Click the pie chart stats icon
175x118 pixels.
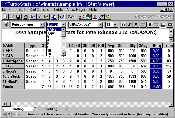pos(108,17)
